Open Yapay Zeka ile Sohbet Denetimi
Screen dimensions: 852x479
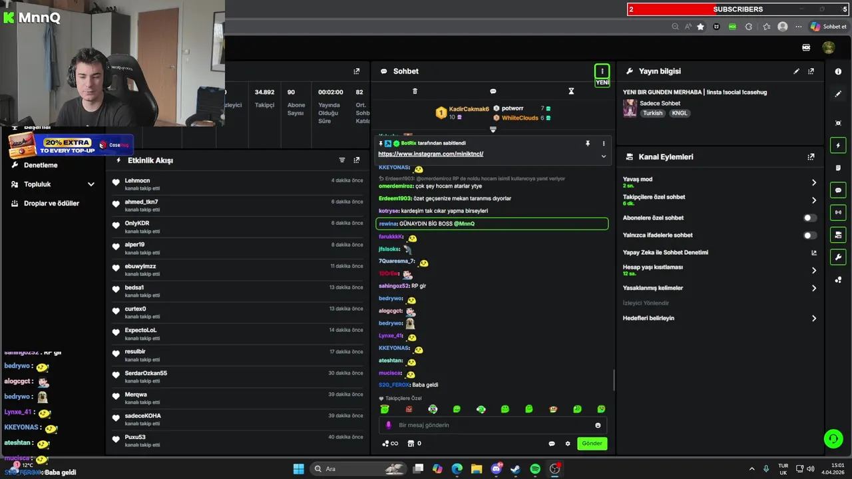(813, 253)
